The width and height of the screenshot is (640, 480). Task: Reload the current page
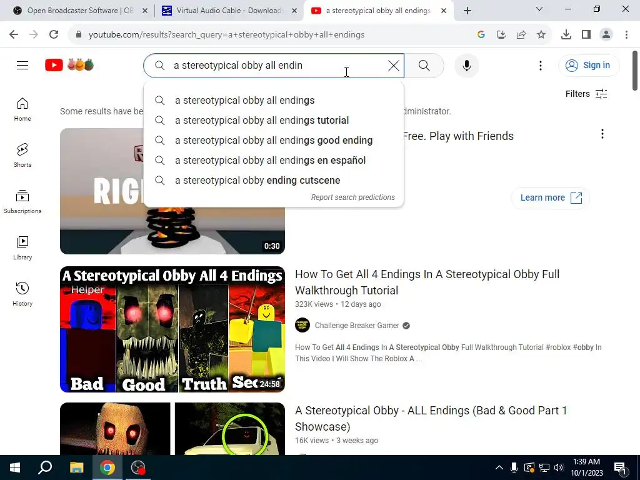click(x=54, y=35)
